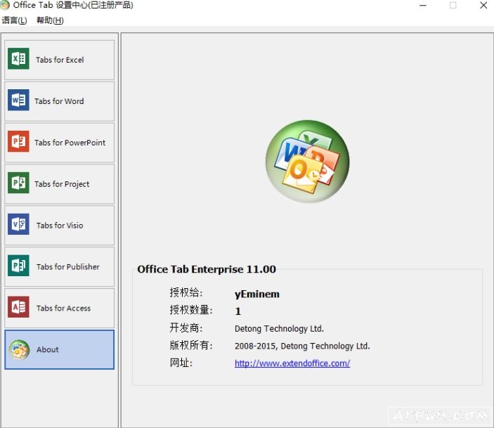Click the Visio icon in the sidebar

(x=18, y=224)
